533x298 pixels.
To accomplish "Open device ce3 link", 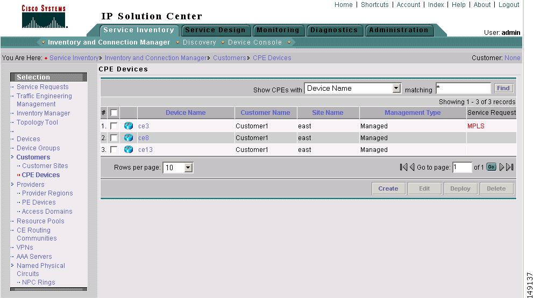I will [x=144, y=126].
